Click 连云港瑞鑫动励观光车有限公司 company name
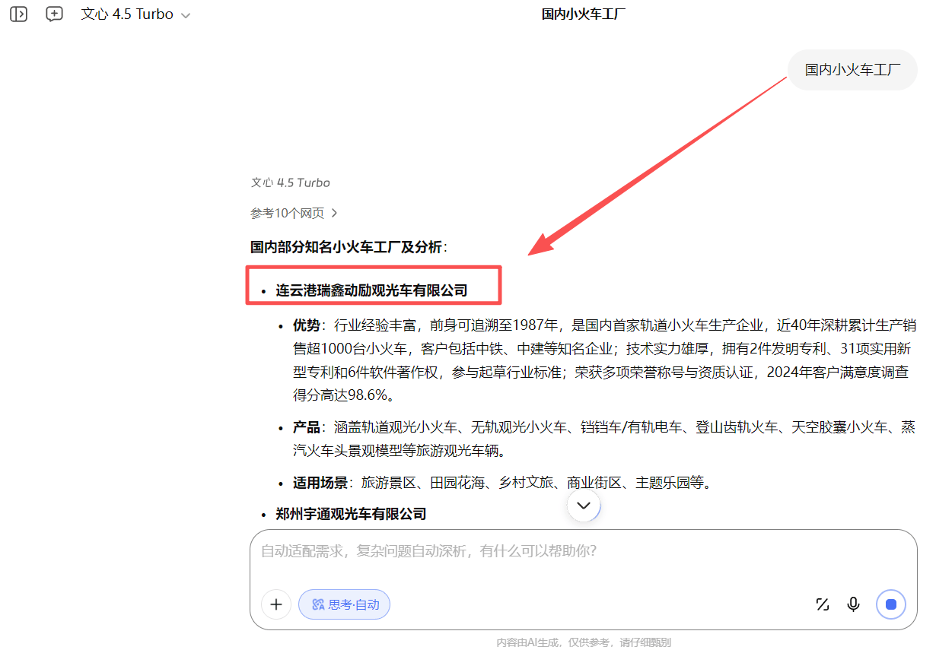 (371, 290)
